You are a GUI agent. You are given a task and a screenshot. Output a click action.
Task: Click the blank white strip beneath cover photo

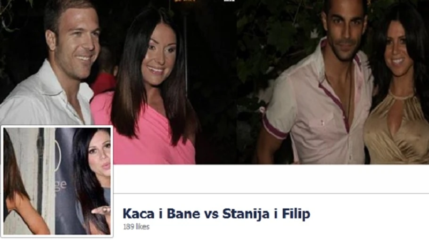pos(271,179)
